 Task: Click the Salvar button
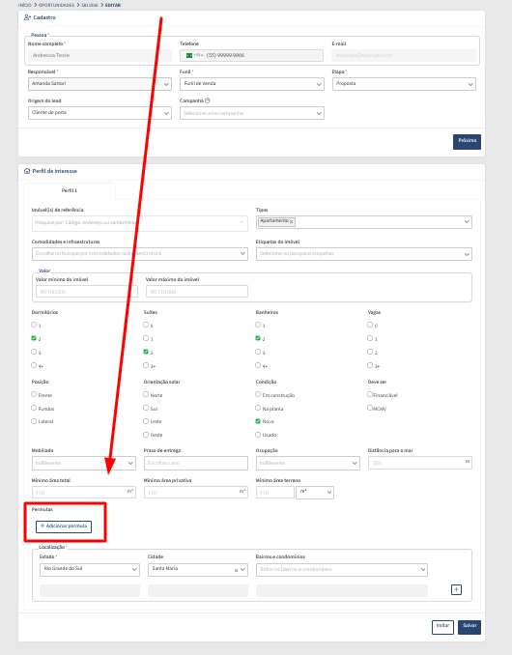pos(469,627)
